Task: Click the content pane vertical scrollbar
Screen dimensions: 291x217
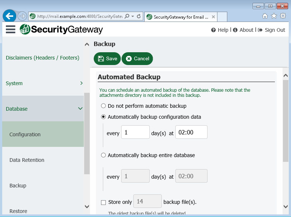Action: pyautogui.click(x=286, y=121)
